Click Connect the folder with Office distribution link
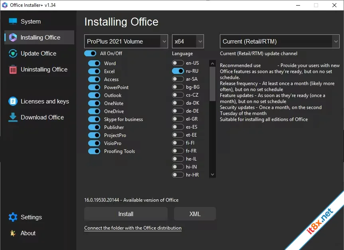Screen dimensions: 344x250 [133, 228]
